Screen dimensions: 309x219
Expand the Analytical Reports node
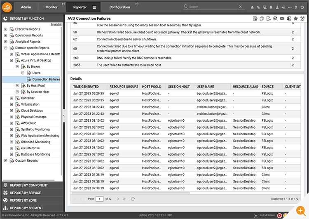tap(6, 42)
